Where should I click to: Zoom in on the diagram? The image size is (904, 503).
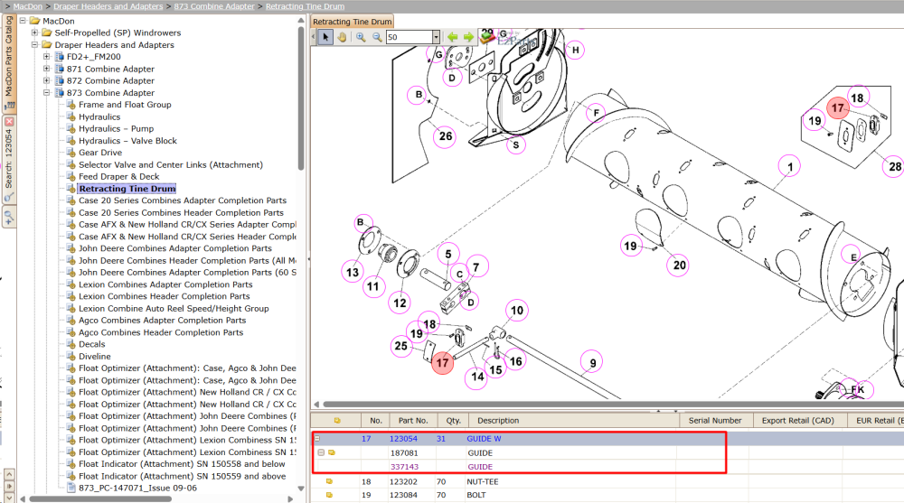(x=361, y=37)
